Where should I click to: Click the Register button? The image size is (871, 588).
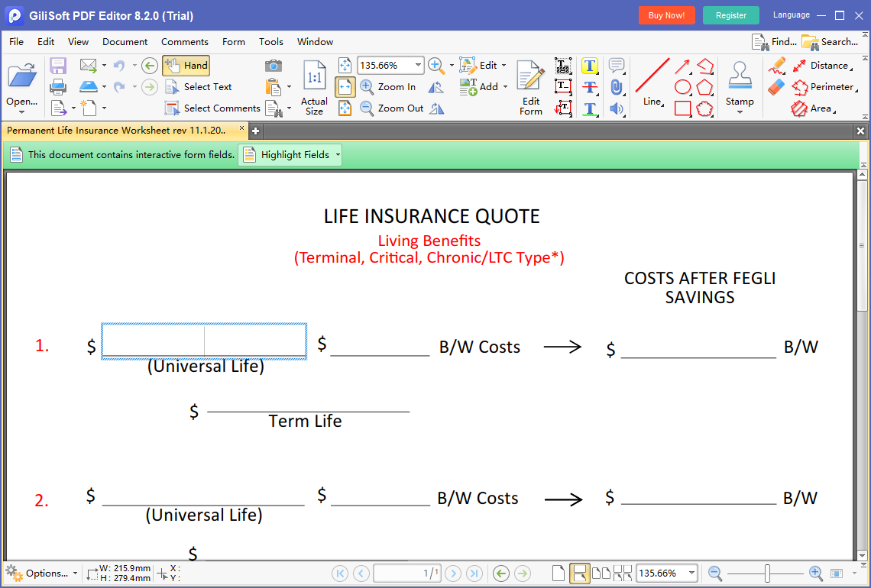(731, 15)
